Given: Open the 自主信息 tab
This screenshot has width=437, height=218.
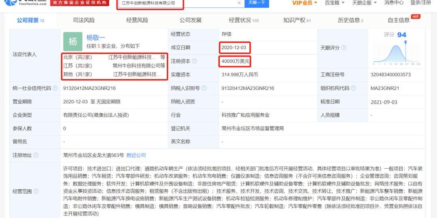Looking at the screenshot, I should [x=399, y=20].
